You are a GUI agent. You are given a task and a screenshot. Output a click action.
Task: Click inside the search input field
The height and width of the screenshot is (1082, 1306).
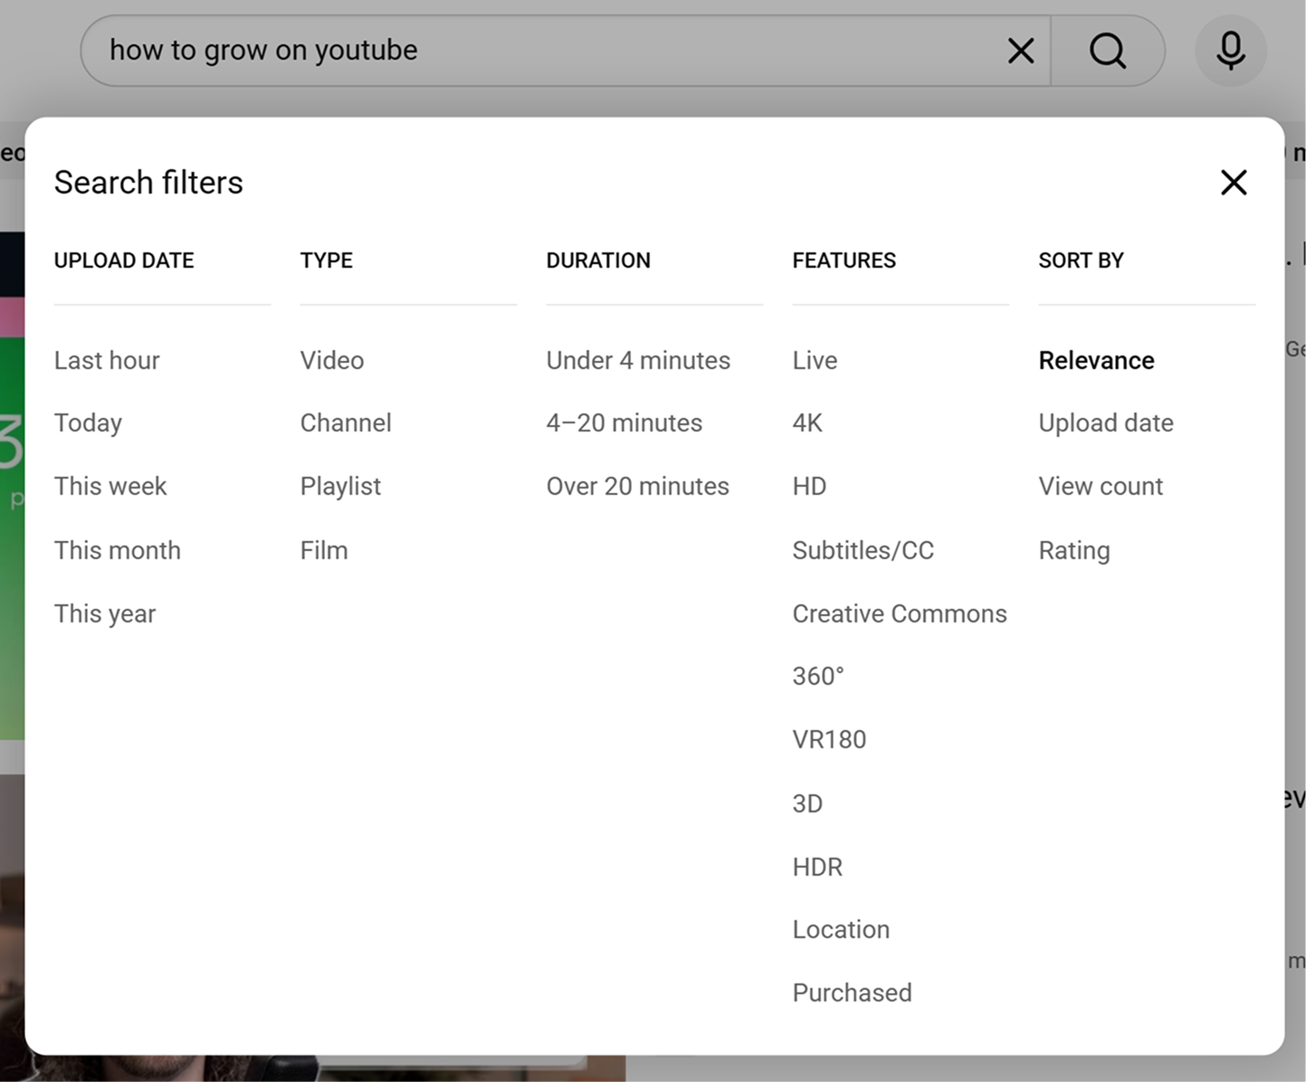pyautogui.click(x=543, y=51)
